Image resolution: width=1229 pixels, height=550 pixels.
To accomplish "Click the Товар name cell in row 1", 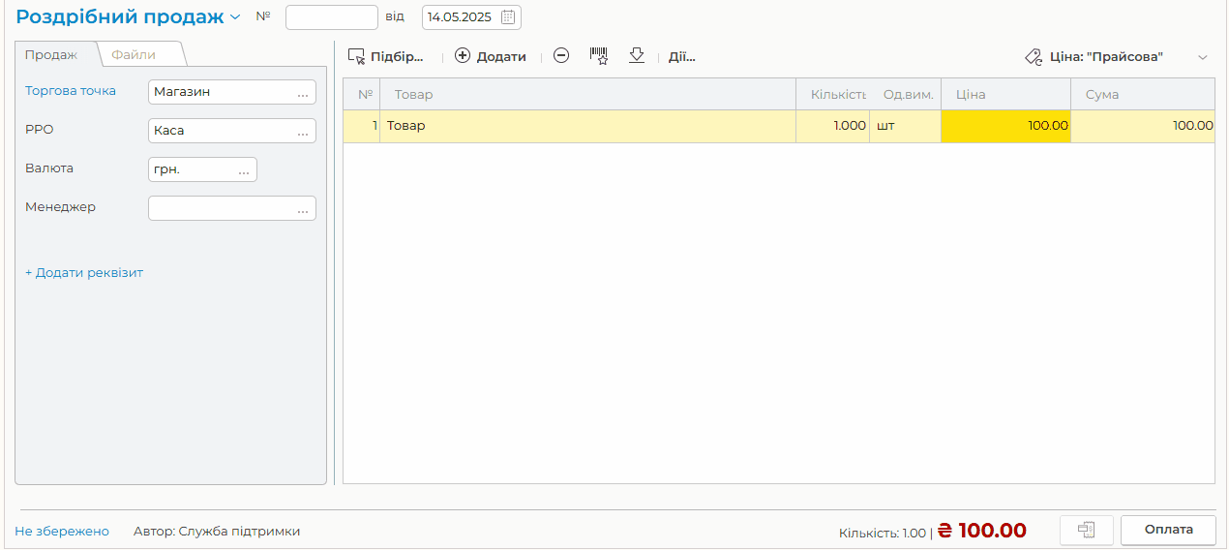I will (x=587, y=126).
